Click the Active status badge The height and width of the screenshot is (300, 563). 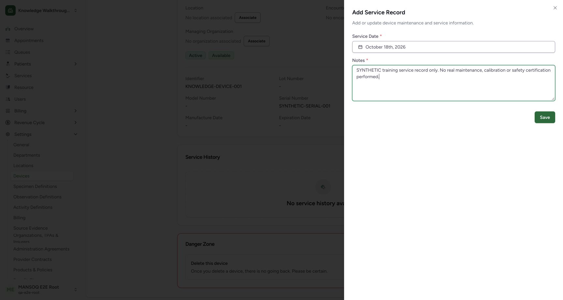pos(195,55)
